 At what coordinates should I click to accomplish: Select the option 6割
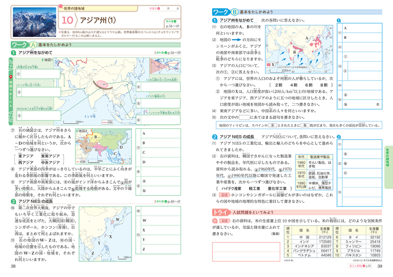[309, 85]
